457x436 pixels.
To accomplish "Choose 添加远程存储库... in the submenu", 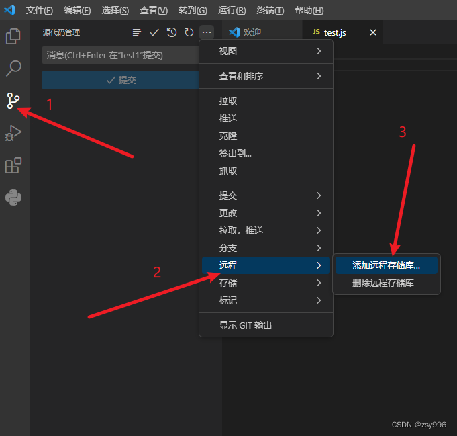I will point(387,265).
